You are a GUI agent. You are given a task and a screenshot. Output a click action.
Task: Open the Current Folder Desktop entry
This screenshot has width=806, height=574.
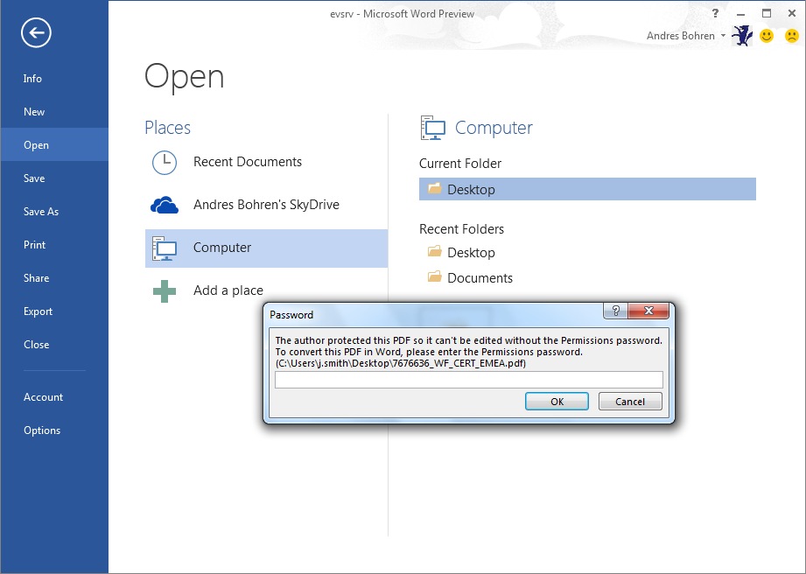click(x=587, y=189)
